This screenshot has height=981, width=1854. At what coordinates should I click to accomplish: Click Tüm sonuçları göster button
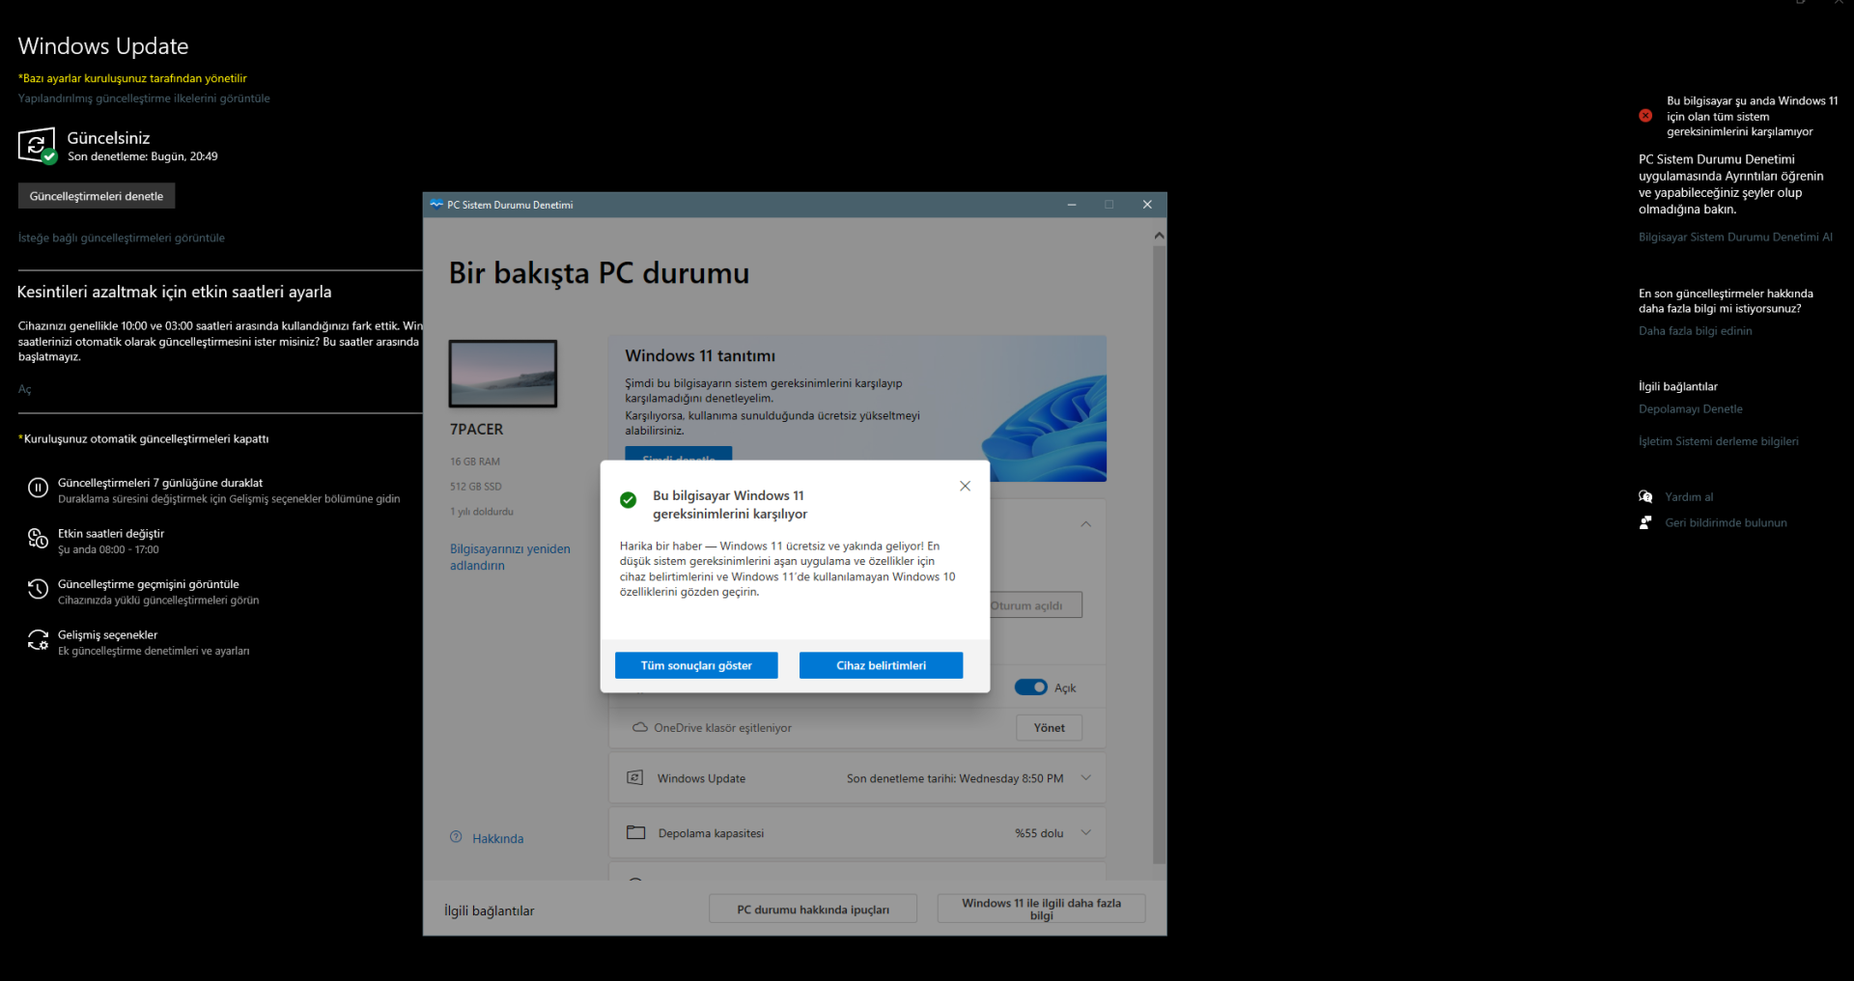point(696,665)
